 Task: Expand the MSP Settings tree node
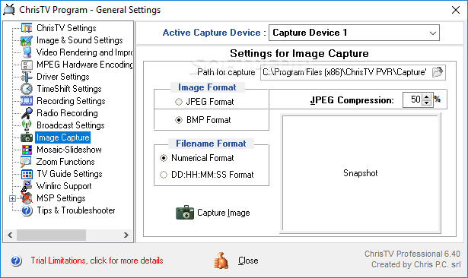(12, 198)
